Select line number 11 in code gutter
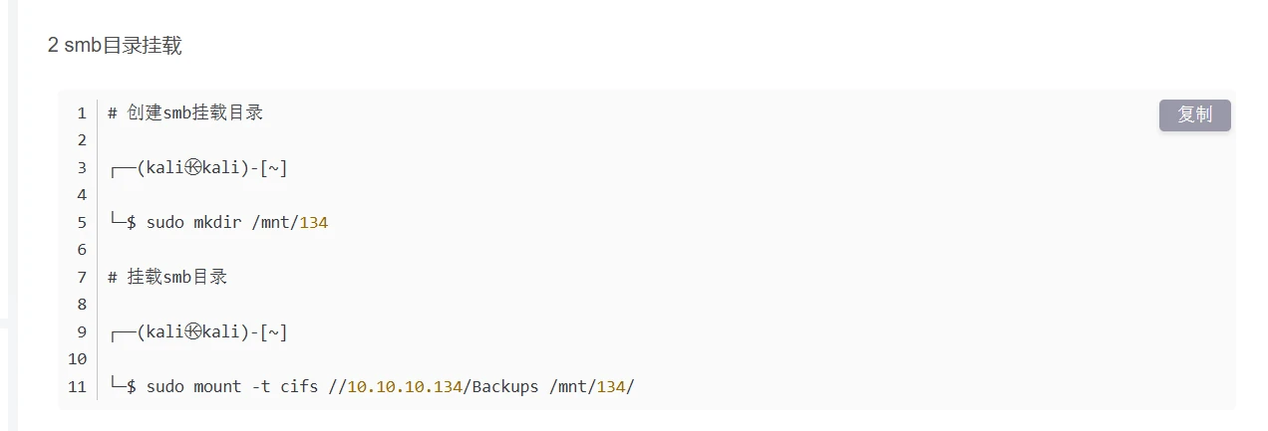 (78, 386)
